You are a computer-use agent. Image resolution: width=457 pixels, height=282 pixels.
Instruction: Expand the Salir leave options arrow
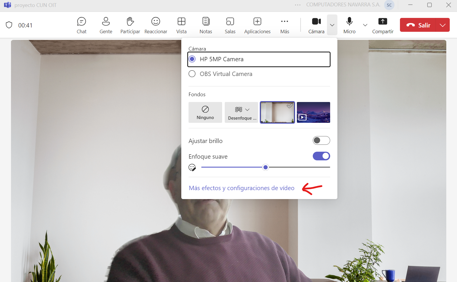point(443,25)
